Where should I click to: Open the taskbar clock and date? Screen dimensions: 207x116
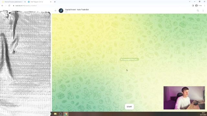pyautogui.click(x=203, y=114)
